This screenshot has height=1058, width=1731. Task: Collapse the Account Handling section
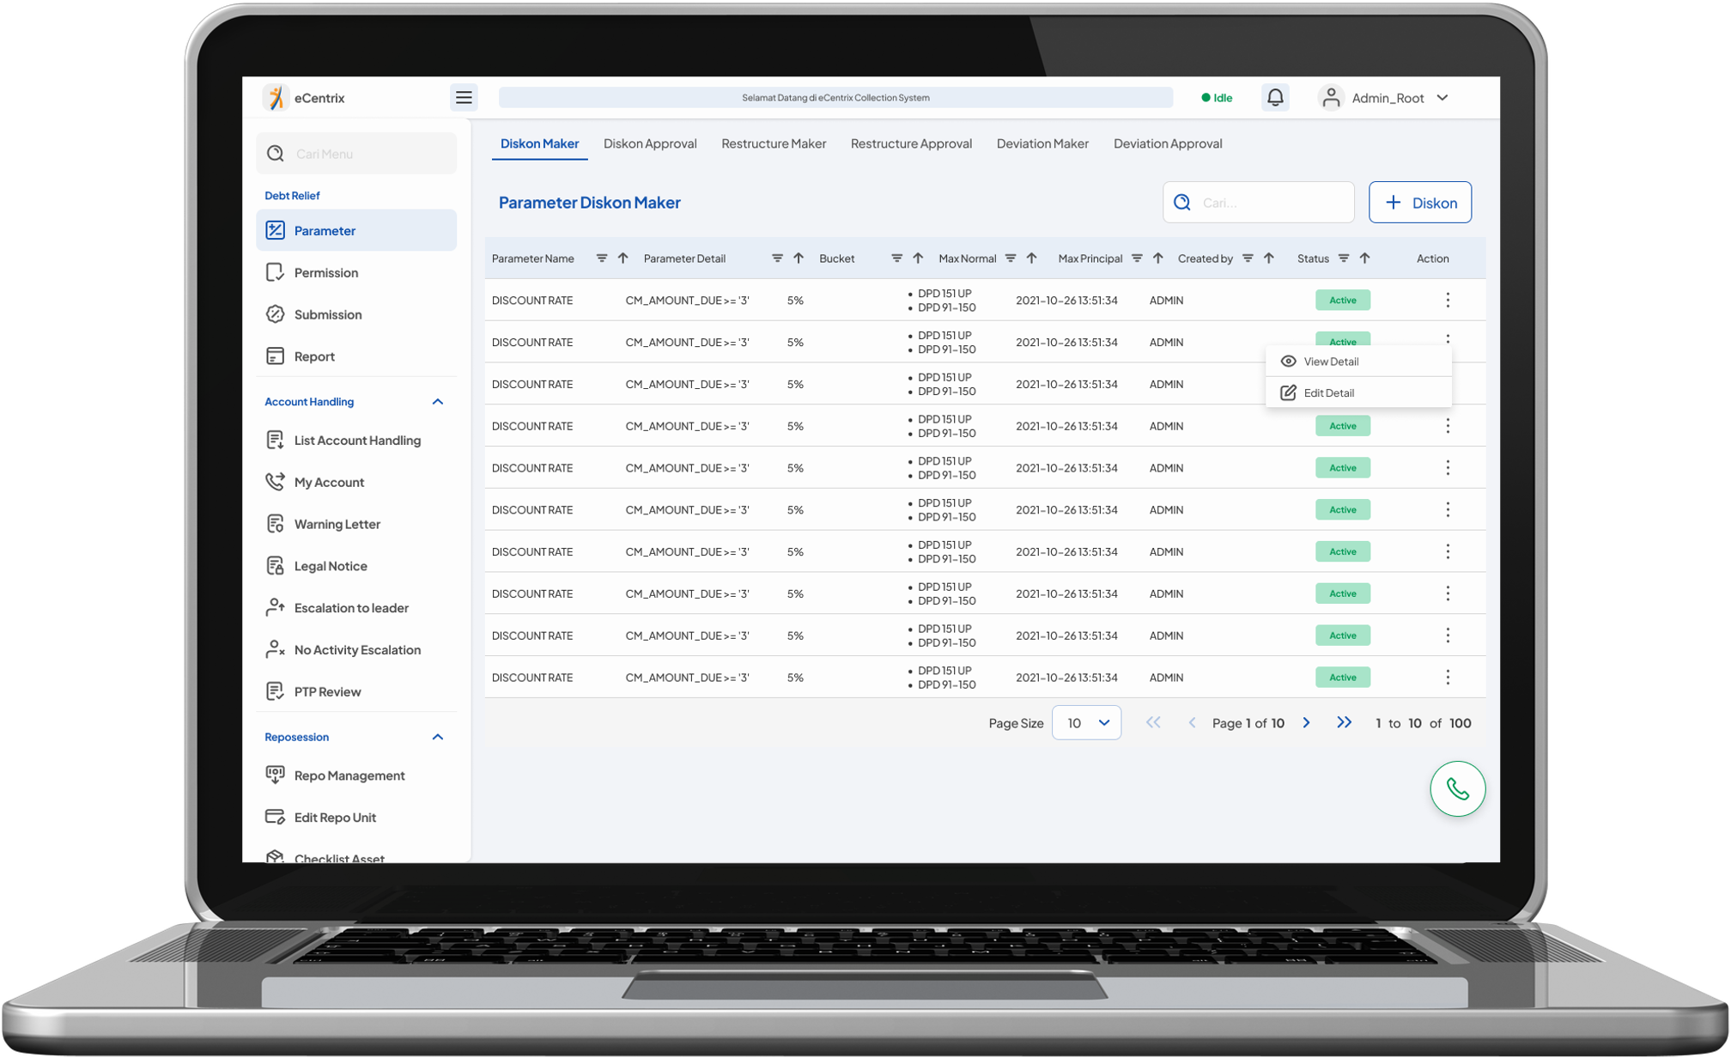coord(437,402)
